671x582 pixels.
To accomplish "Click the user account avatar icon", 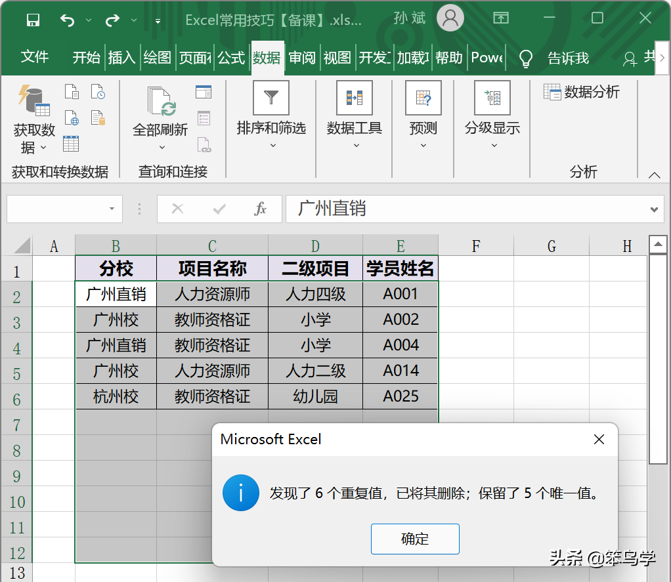I will (x=450, y=18).
